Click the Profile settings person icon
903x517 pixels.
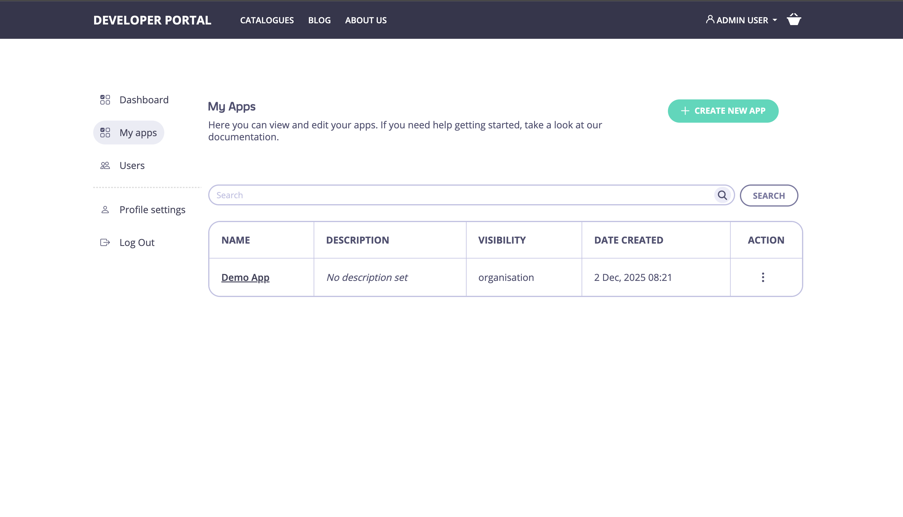pos(105,210)
